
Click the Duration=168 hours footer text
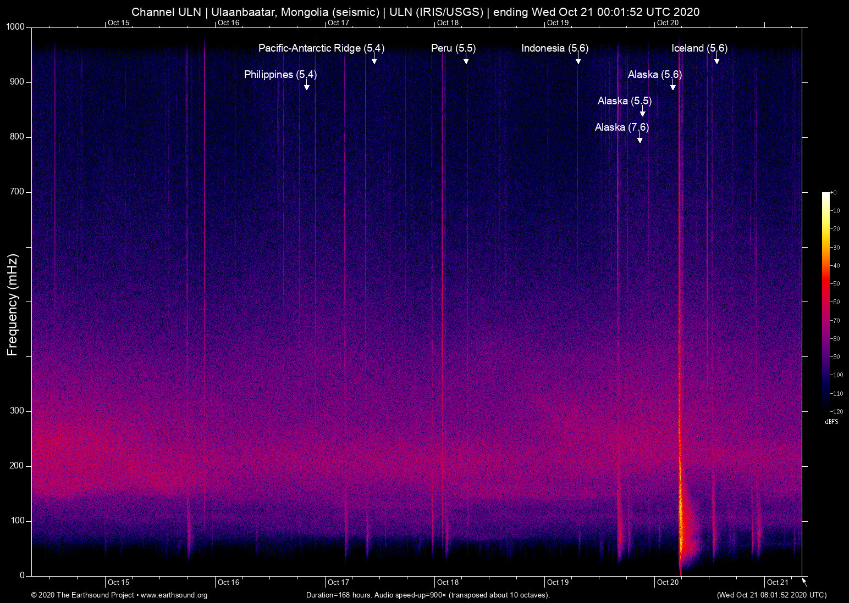pyautogui.click(x=428, y=595)
